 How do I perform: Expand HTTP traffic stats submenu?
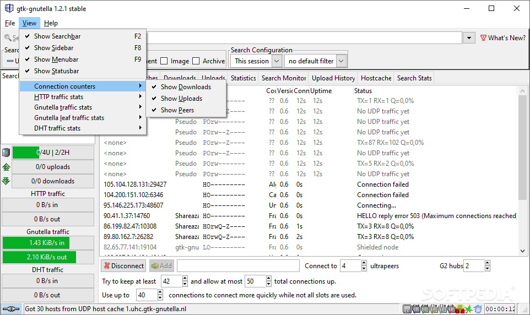coord(83,97)
